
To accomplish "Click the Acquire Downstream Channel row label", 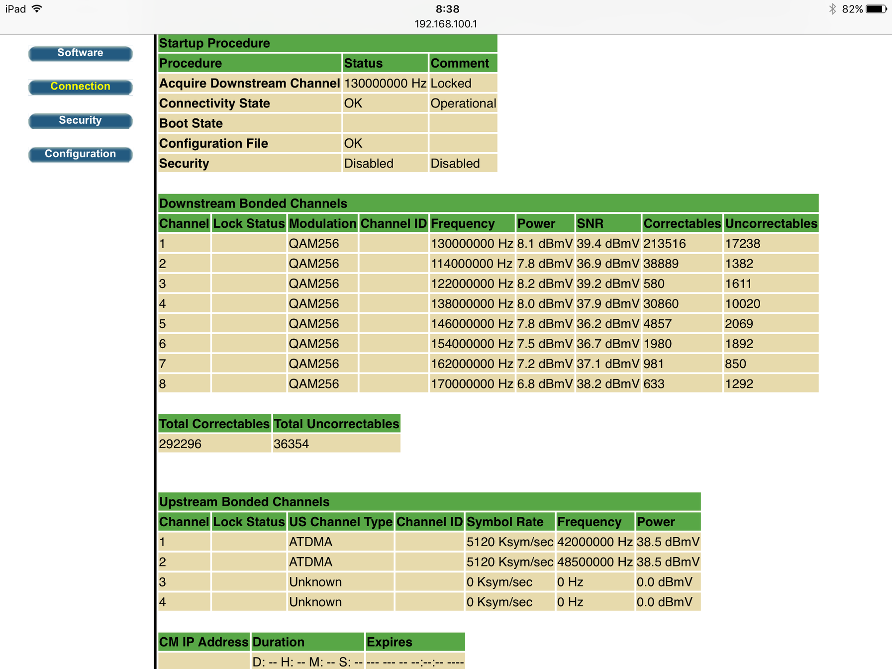I will tap(249, 83).
